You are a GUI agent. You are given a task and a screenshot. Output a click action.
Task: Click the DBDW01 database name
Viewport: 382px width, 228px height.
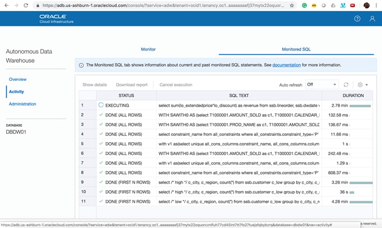click(x=16, y=132)
